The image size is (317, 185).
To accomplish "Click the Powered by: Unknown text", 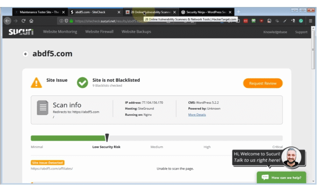I will 204,108.
